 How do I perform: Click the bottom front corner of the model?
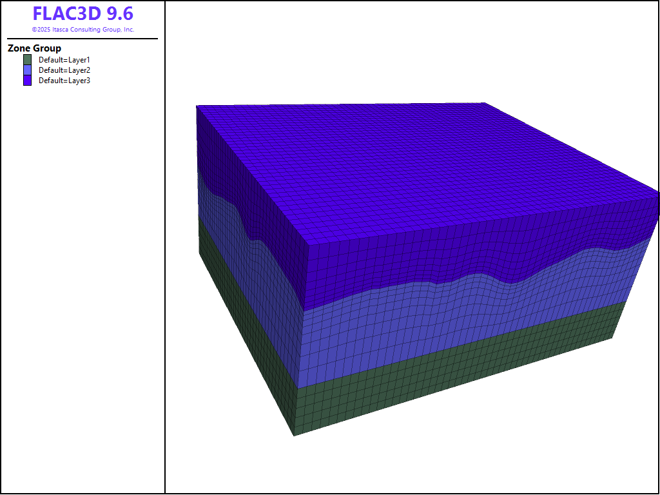coord(295,436)
